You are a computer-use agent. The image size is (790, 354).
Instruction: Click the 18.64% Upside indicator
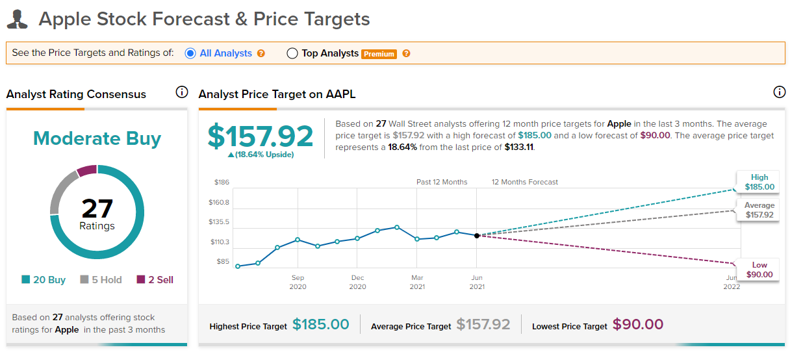tap(261, 155)
